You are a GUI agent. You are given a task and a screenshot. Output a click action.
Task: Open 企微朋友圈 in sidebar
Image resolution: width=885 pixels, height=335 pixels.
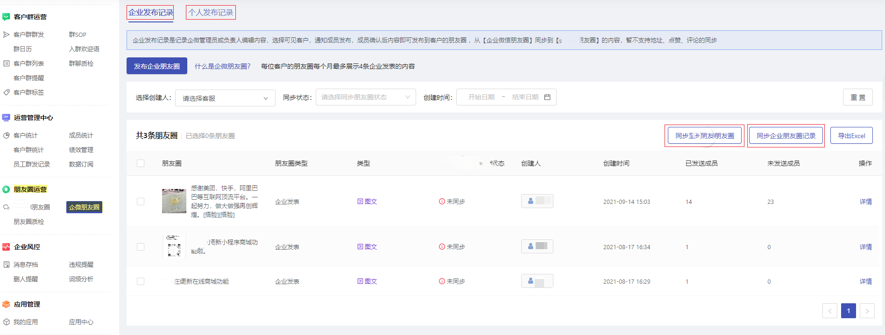(84, 207)
